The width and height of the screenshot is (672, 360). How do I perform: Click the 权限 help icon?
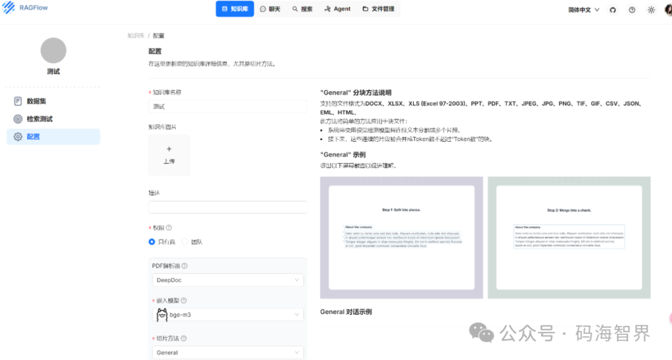pyautogui.click(x=169, y=228)
